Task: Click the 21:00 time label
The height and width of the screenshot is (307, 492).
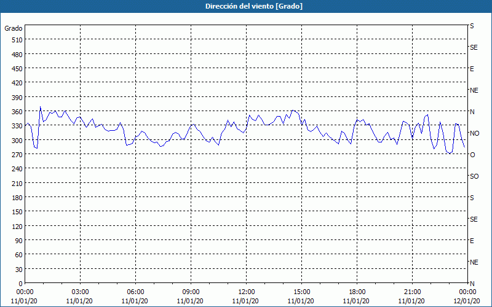Action: tap(412, 292)
